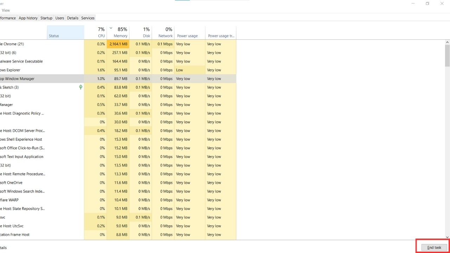Click the scroll down arrow of process list
The height and width of the screenshot is (253, 450).
point(447,238)
